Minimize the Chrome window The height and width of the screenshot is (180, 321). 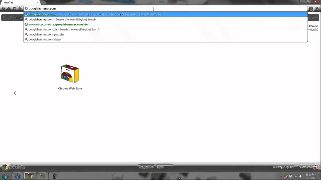click(302, 1)
